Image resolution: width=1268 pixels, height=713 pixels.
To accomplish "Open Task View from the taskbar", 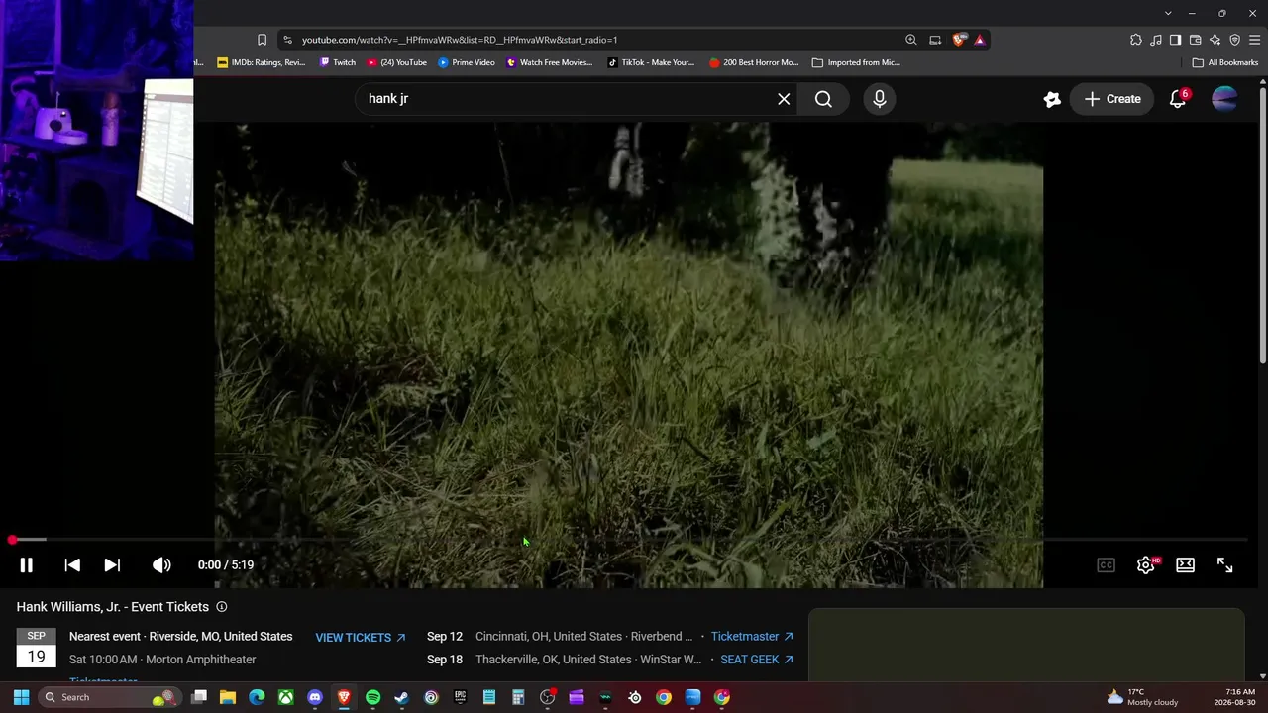I will [199, 697].
